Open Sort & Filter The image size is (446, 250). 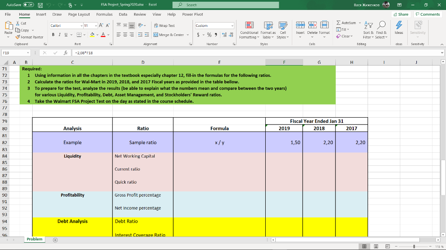(368, 30)
